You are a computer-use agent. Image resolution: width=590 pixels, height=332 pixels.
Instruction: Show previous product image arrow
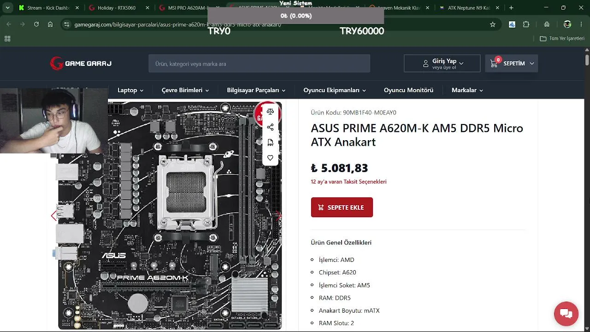coord(54,215)
